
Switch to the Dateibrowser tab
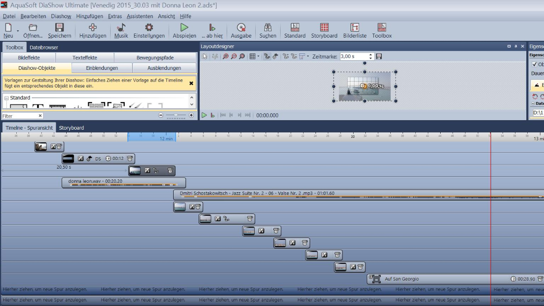coord(44,47)
